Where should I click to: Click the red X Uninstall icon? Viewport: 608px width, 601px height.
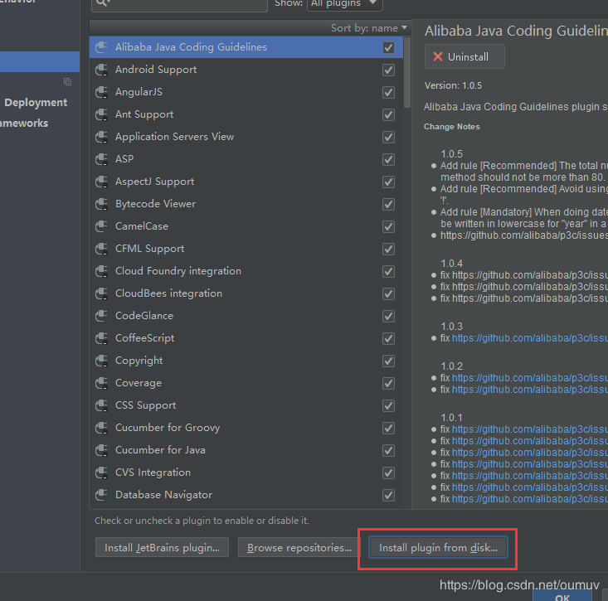438,56
